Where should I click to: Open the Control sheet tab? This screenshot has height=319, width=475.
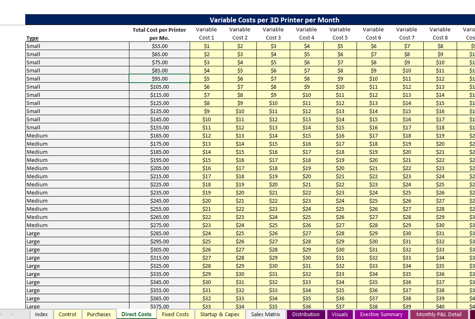(67, 314)
